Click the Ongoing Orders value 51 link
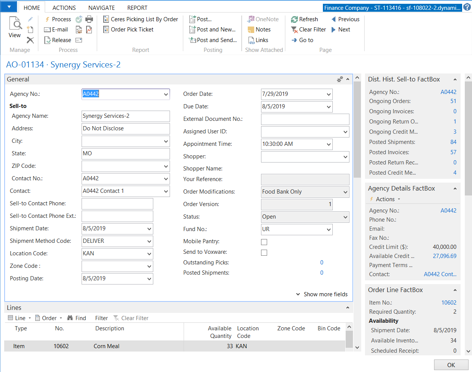Screen dimensions: 472x372 [x=453, y=101]
